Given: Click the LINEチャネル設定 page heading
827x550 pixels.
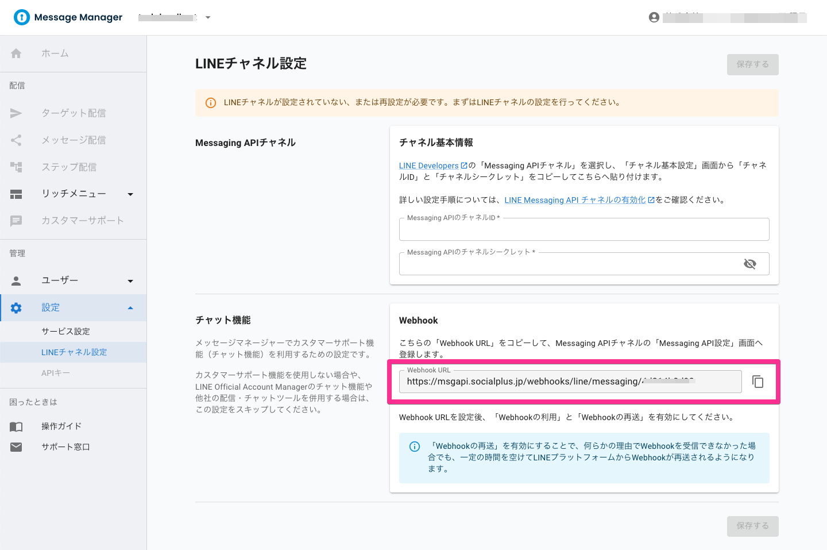Looking at the screenshot, I should click(x=251, y=64).
